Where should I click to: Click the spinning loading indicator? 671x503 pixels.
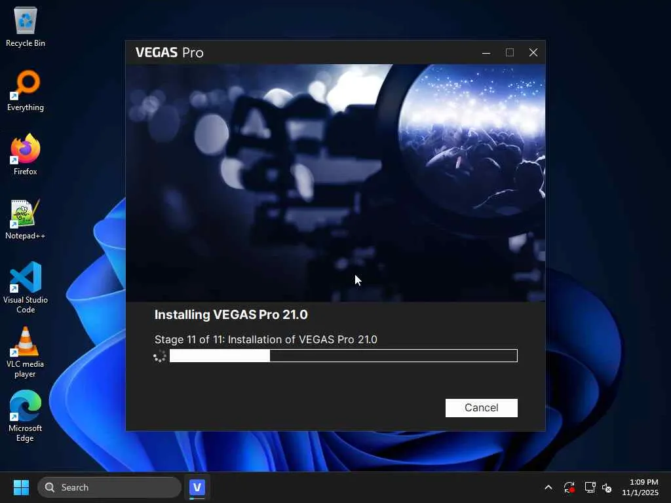[x=160, y=356]
